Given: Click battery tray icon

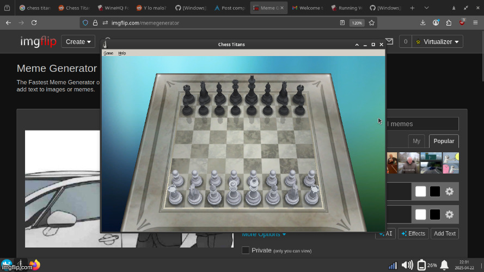Looking at the screenshot, I should 421,265.
